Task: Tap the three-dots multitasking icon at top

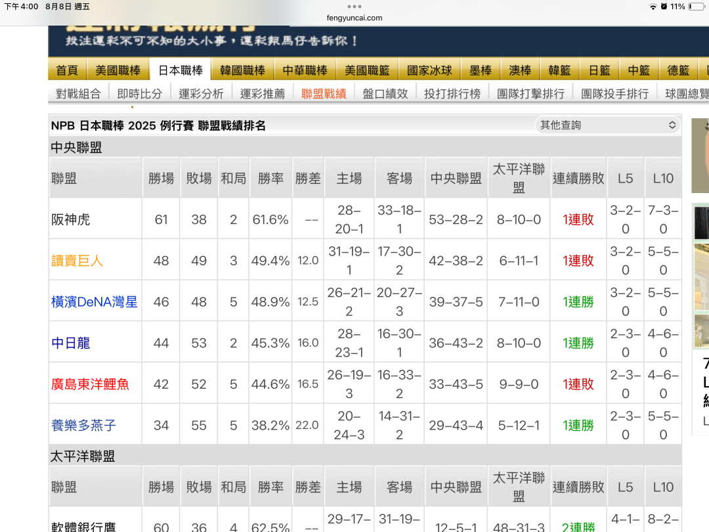Action: pos(354,7)
